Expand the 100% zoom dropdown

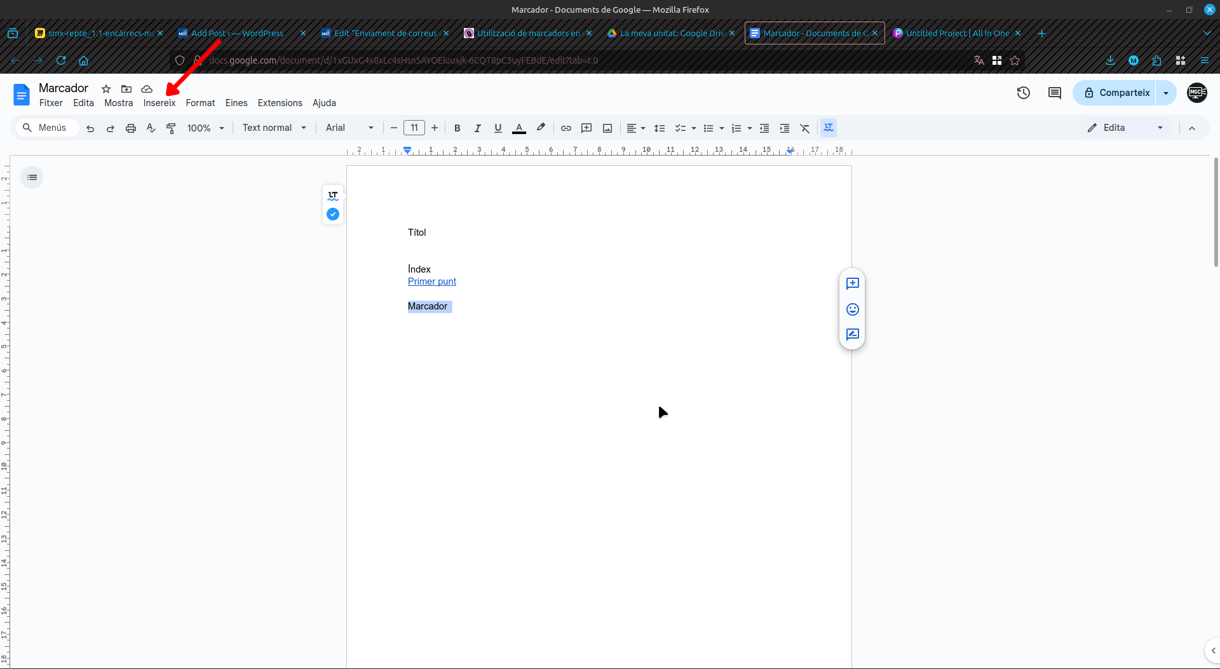tap(205, 128)
